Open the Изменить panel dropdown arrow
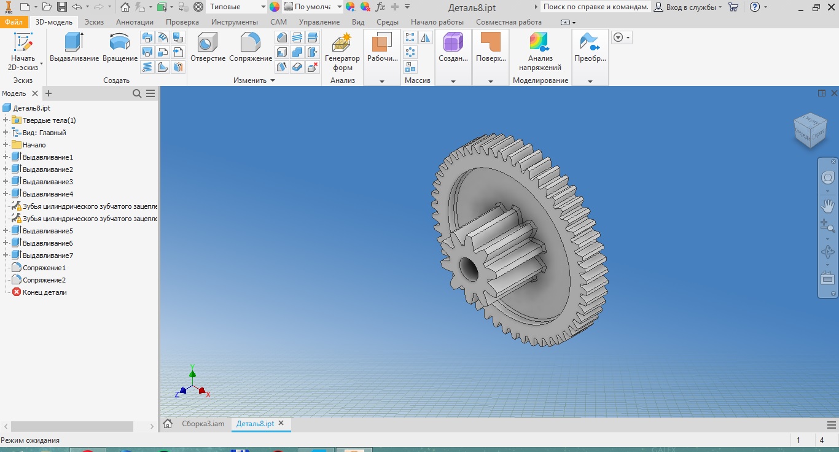The width and height of the screenshot is (839, 452). click(x=273, y=80)
